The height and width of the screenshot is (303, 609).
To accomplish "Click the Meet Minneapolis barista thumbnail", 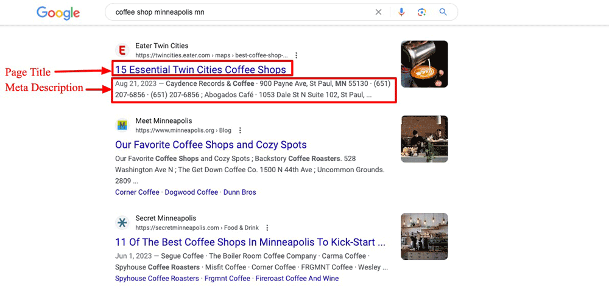I will pyautogui.click(x=424, y=139).
